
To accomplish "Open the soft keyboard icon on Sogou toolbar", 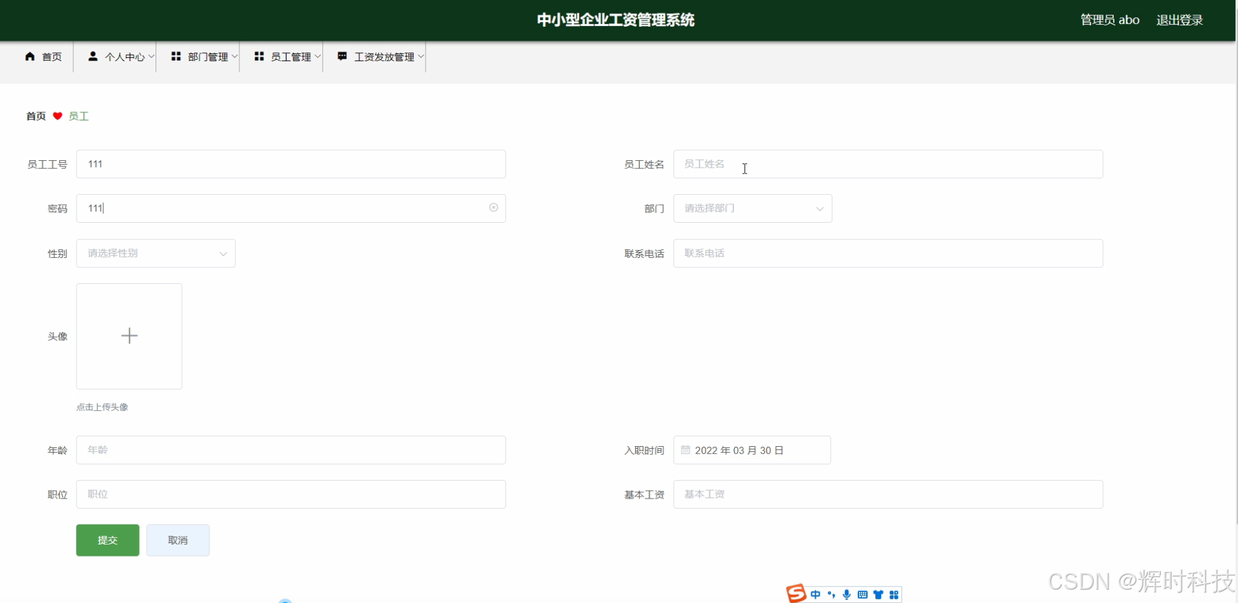I will (x=862, y=594).
